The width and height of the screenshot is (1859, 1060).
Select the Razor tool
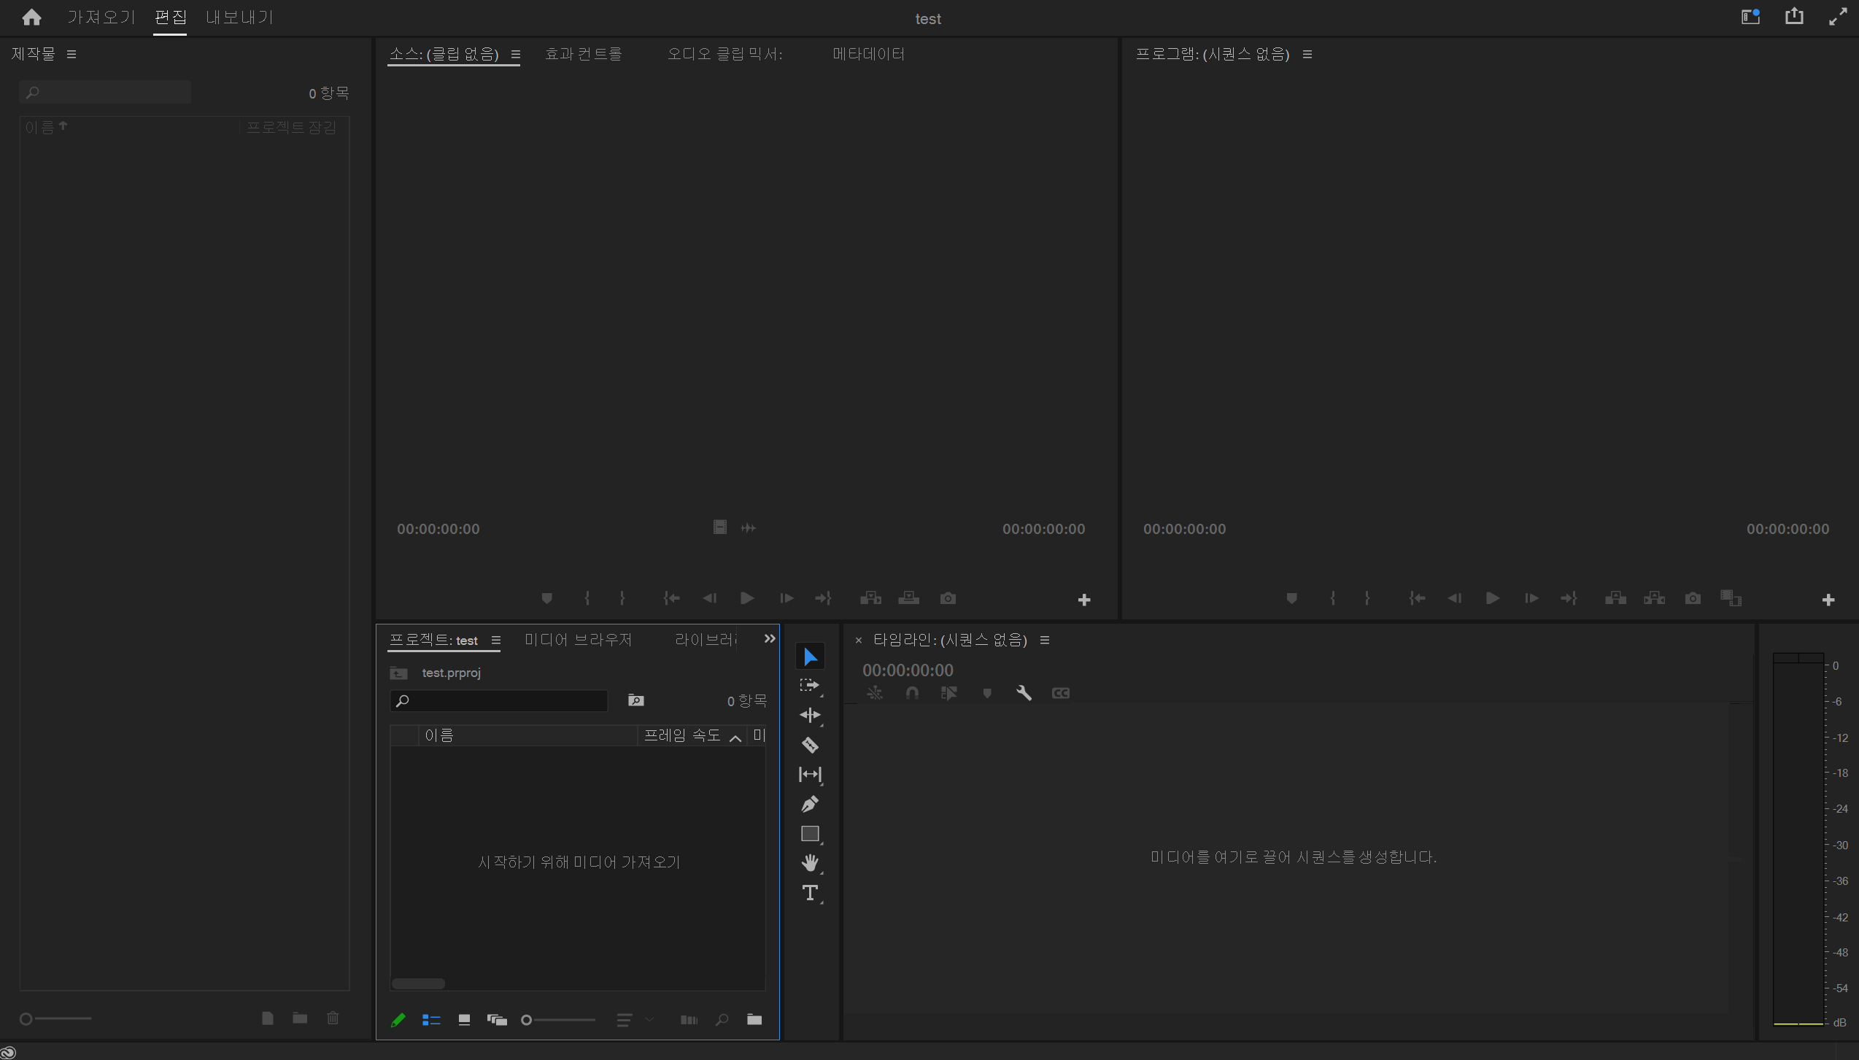[x=810, y=745]
